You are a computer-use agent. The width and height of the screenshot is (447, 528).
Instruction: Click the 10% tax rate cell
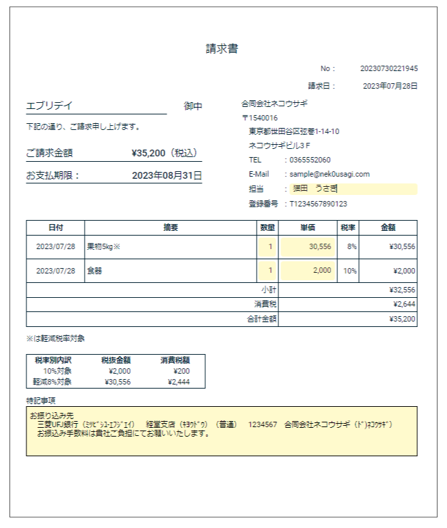point(350,271)
